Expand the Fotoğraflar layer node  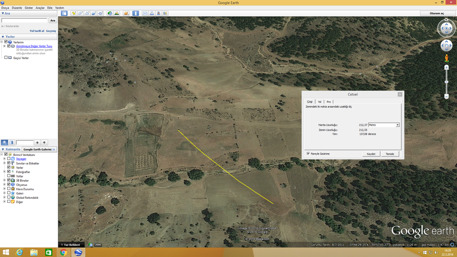[4, 172]
